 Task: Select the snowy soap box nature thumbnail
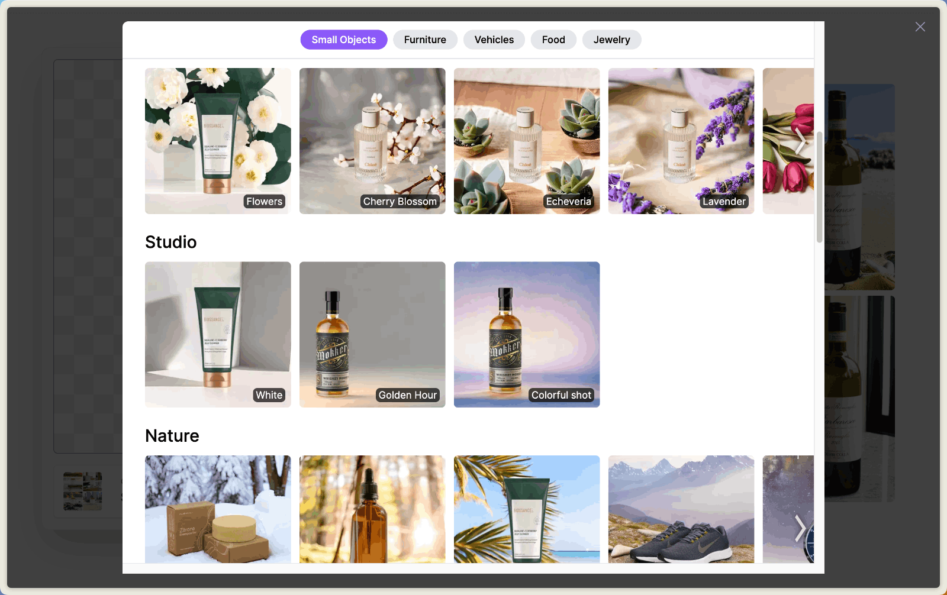coord(218,509)
